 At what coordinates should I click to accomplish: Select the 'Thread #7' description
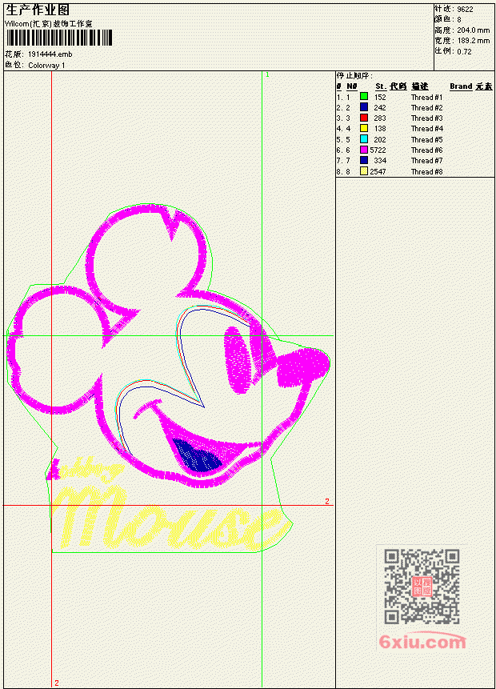426,161
